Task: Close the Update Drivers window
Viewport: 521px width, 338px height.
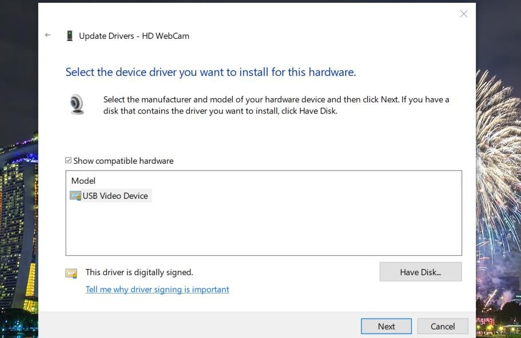Action: click(463, 14)
